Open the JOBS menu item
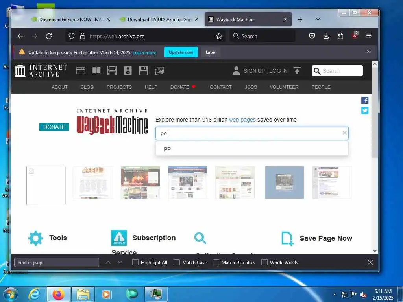Viewport: 403px width, 302px height. pyautogui.click(x=251, y=87)
